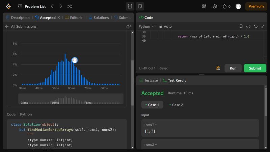Click the 'Runtime: 15 ms' text
Viewport: 270px width, 152px height.
pyautogui.click(x=180, y=93)
